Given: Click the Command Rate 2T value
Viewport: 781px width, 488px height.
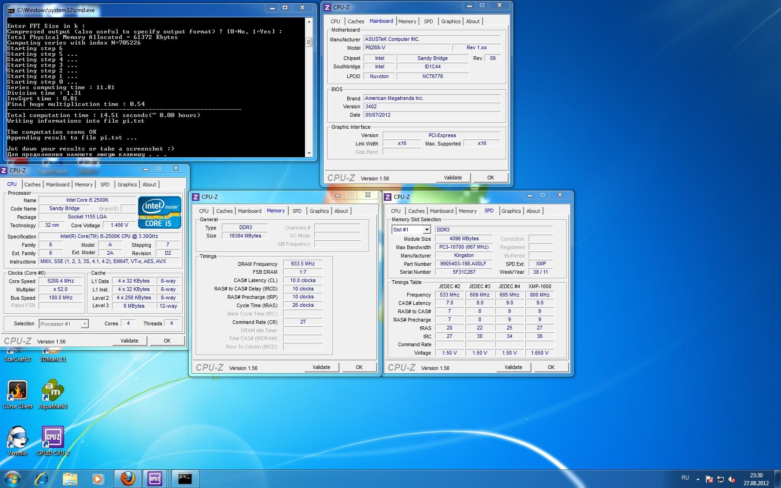Looking at the screenshot, I should [303, 322].
